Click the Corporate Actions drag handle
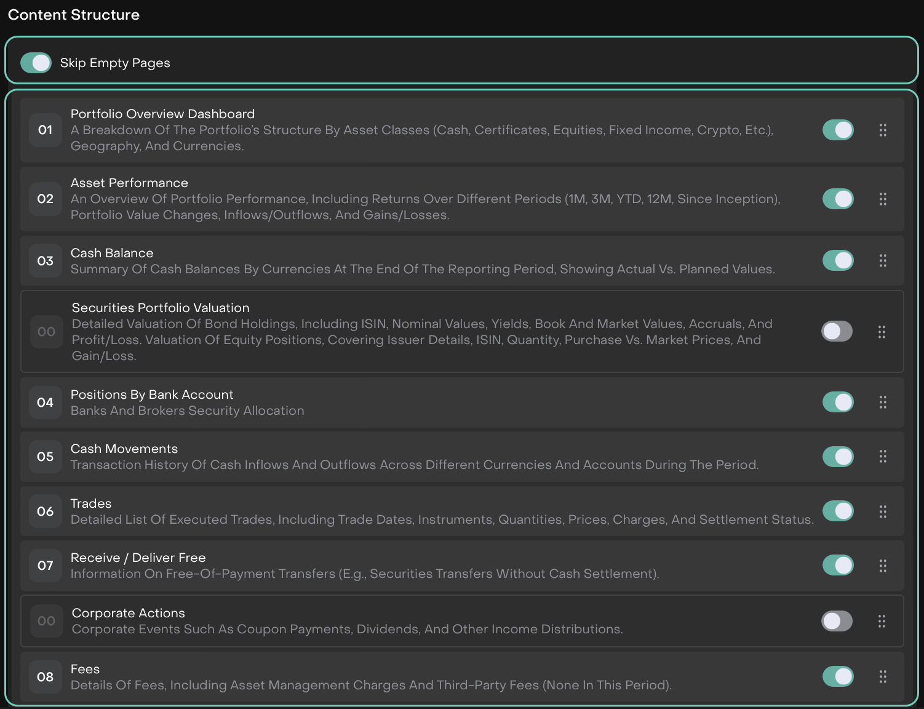Viewport: 924px width, 709px height. (x=882, y=621)
